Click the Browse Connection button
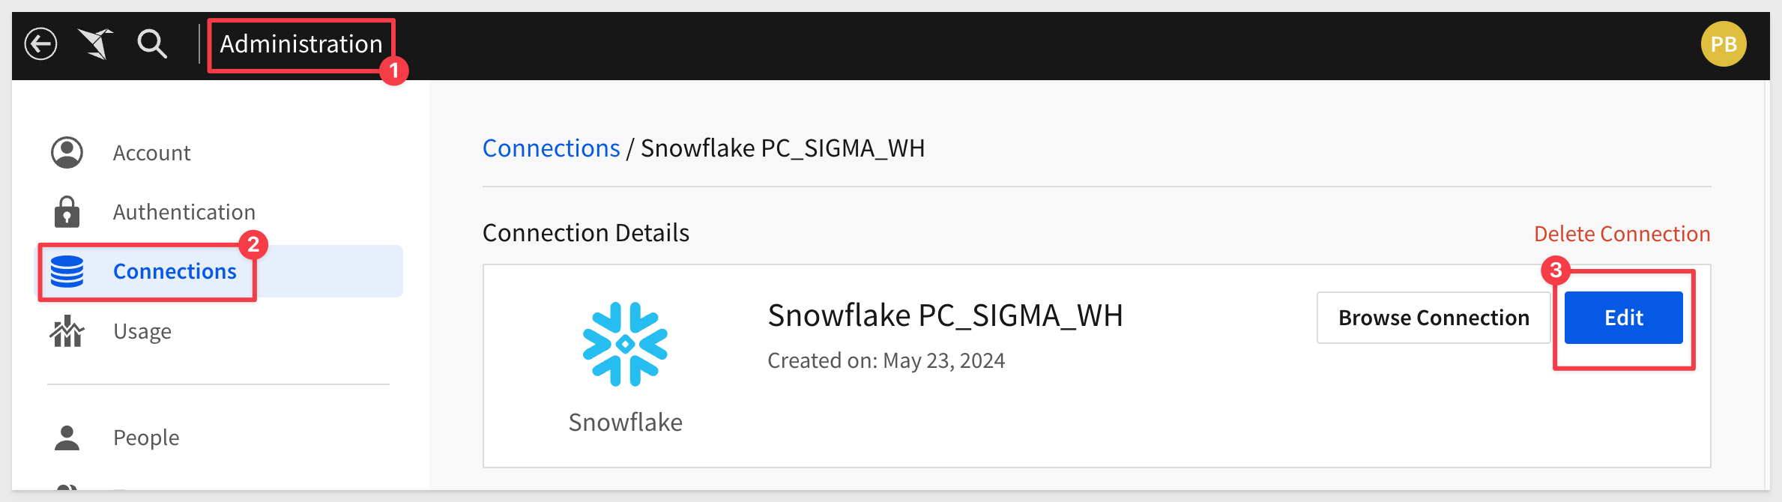Viewport: 1782px width, 502px height. point(1434,318)
